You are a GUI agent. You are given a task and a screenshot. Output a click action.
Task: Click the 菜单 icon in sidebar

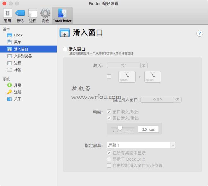[9, 42]
